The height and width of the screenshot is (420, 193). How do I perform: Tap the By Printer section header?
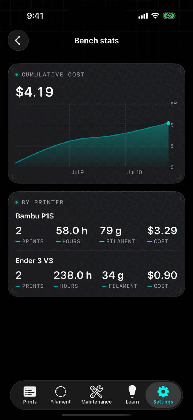(x=39, y=202)
